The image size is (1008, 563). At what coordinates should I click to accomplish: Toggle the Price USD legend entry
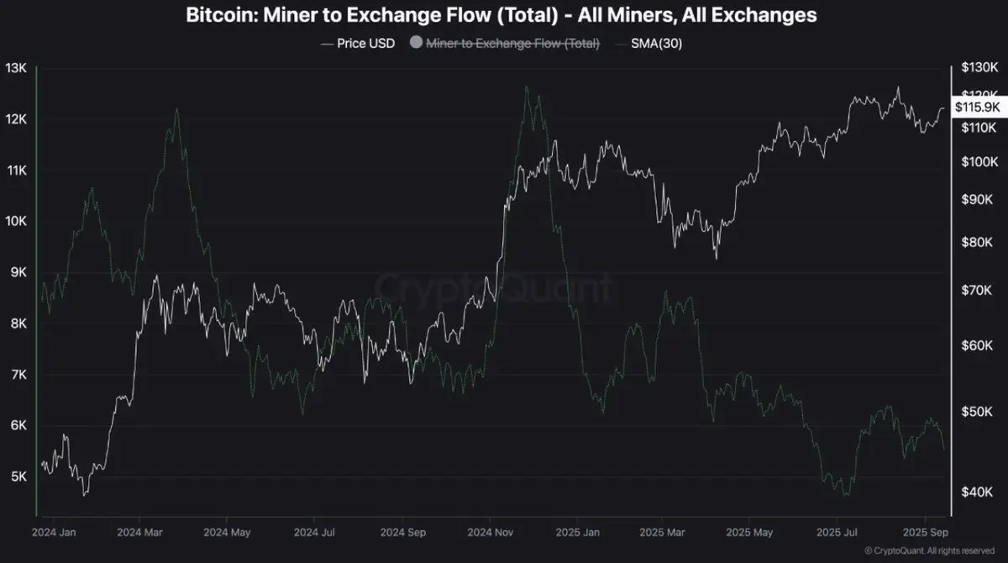(357, 44)
